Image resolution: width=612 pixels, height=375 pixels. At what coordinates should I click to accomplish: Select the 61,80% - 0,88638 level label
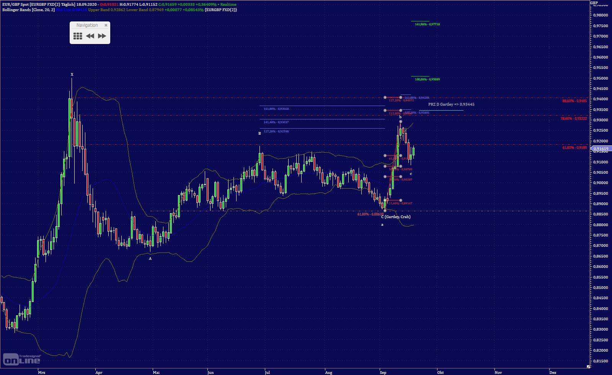pyautogui.click(x=370, y=214)
